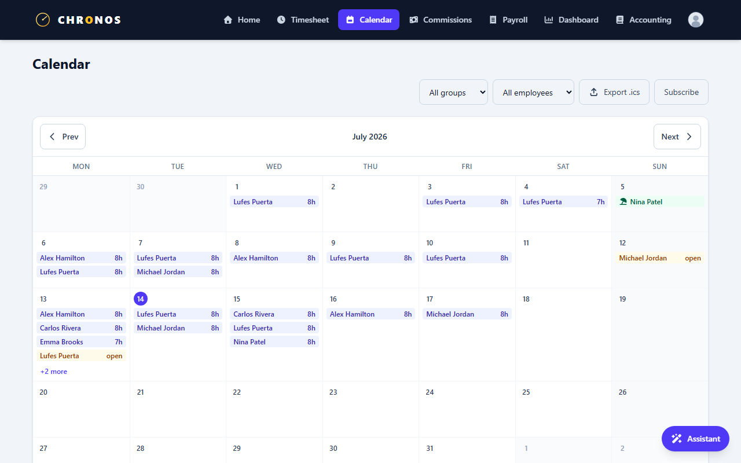Screen dimensions: 741x463
Task: Select the day cell numbered 22
Action: point(274,409)
